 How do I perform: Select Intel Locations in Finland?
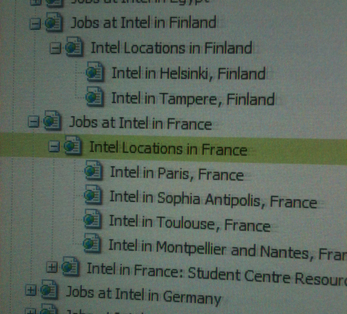[172, 48]
